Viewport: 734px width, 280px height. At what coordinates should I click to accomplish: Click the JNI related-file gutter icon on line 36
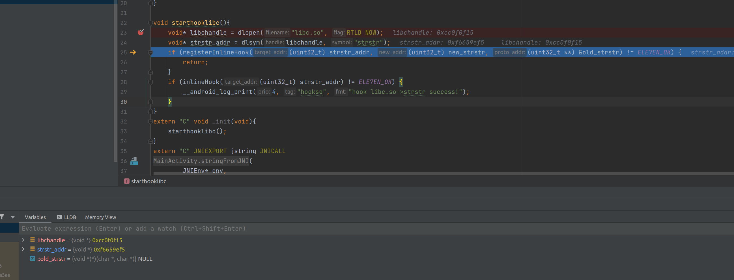point(134,161)
